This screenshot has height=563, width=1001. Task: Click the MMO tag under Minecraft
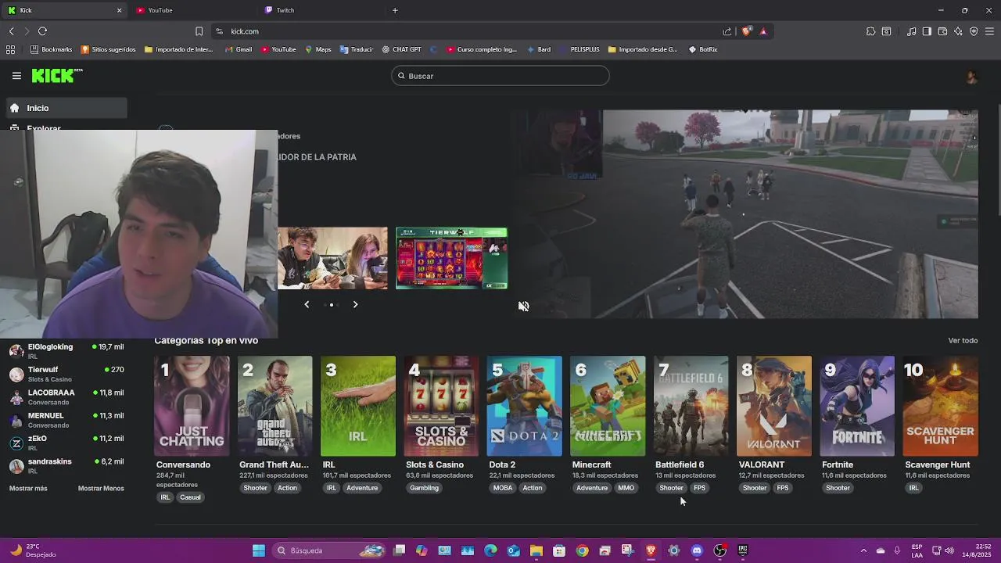coord(626,488)
